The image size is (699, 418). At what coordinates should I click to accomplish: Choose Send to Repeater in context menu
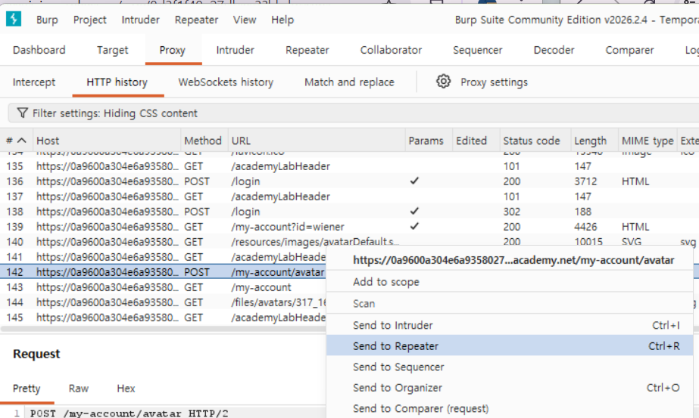point(510,346)
